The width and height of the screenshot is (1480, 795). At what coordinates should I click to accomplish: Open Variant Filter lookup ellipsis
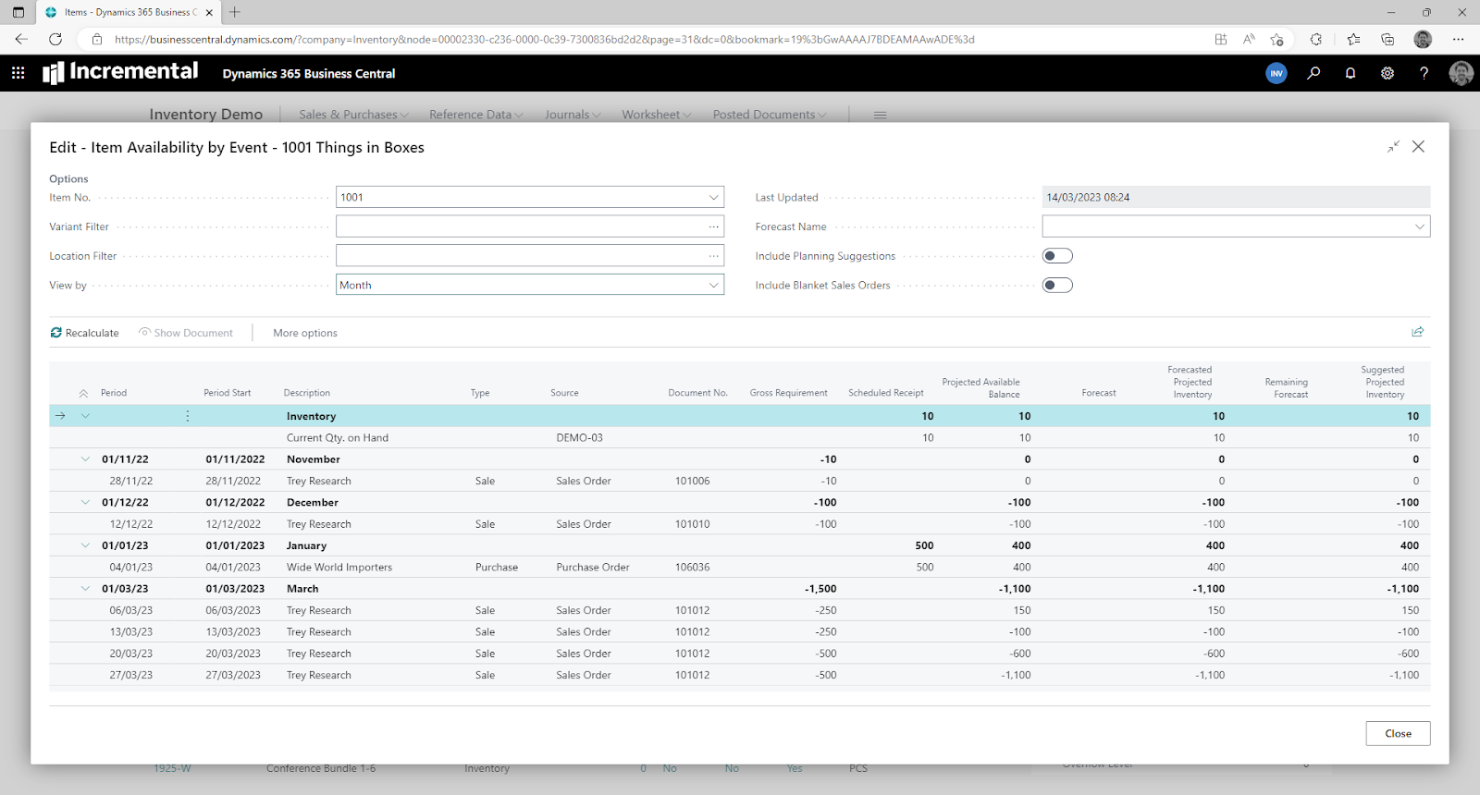(713, 226)
